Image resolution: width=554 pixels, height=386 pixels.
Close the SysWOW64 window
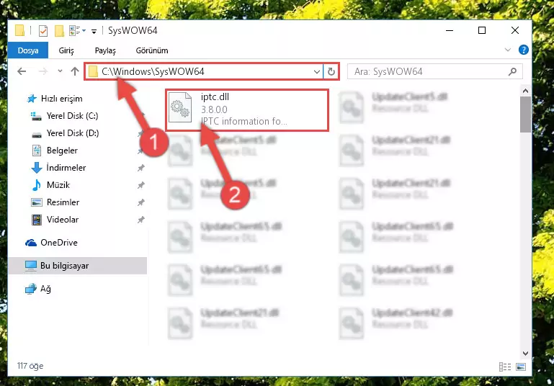pyautogui.click(x=515, y=30)
